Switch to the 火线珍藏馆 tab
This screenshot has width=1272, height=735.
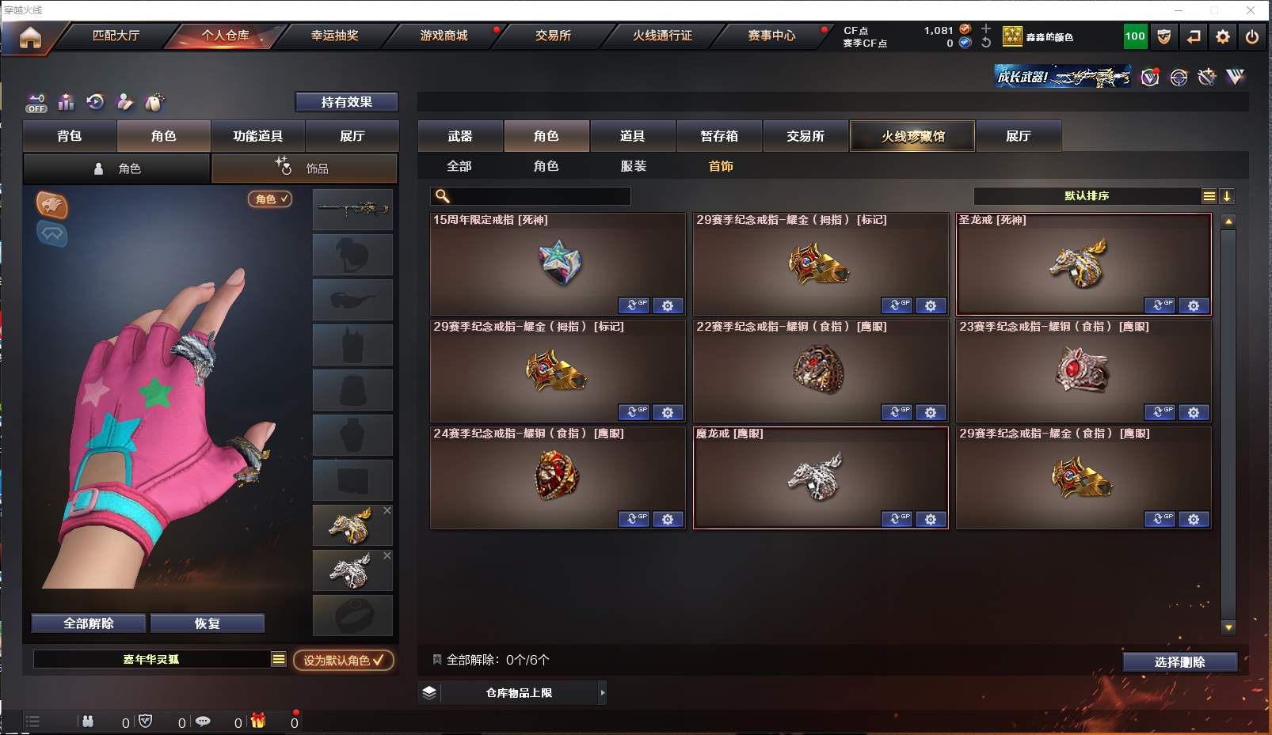tap(912, 136)
